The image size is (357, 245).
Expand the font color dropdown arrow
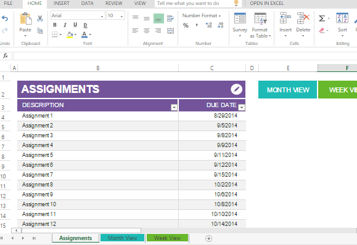(x=90, y=34)
